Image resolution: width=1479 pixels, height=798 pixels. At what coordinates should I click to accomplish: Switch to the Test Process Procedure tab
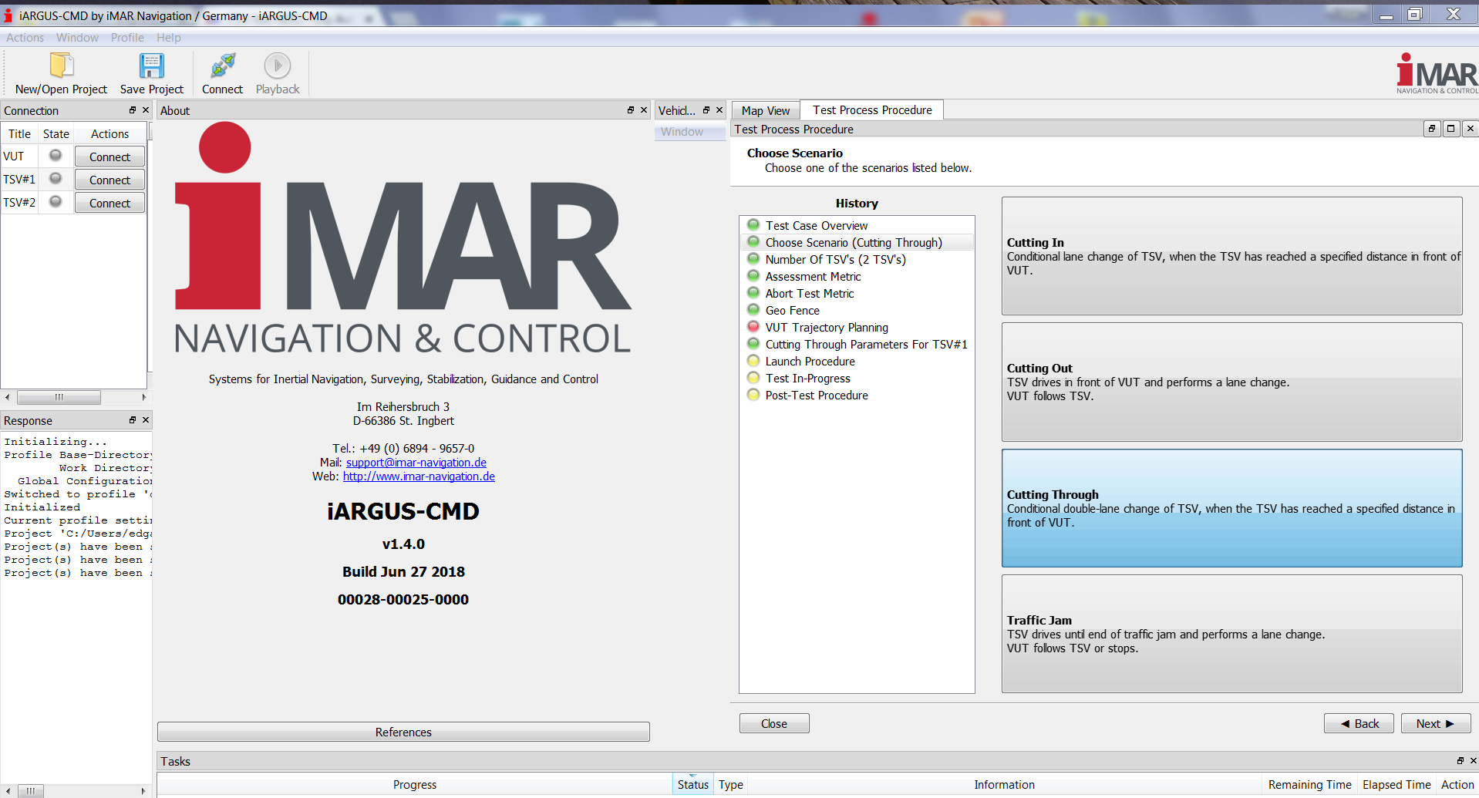click(x=872, y=110)
